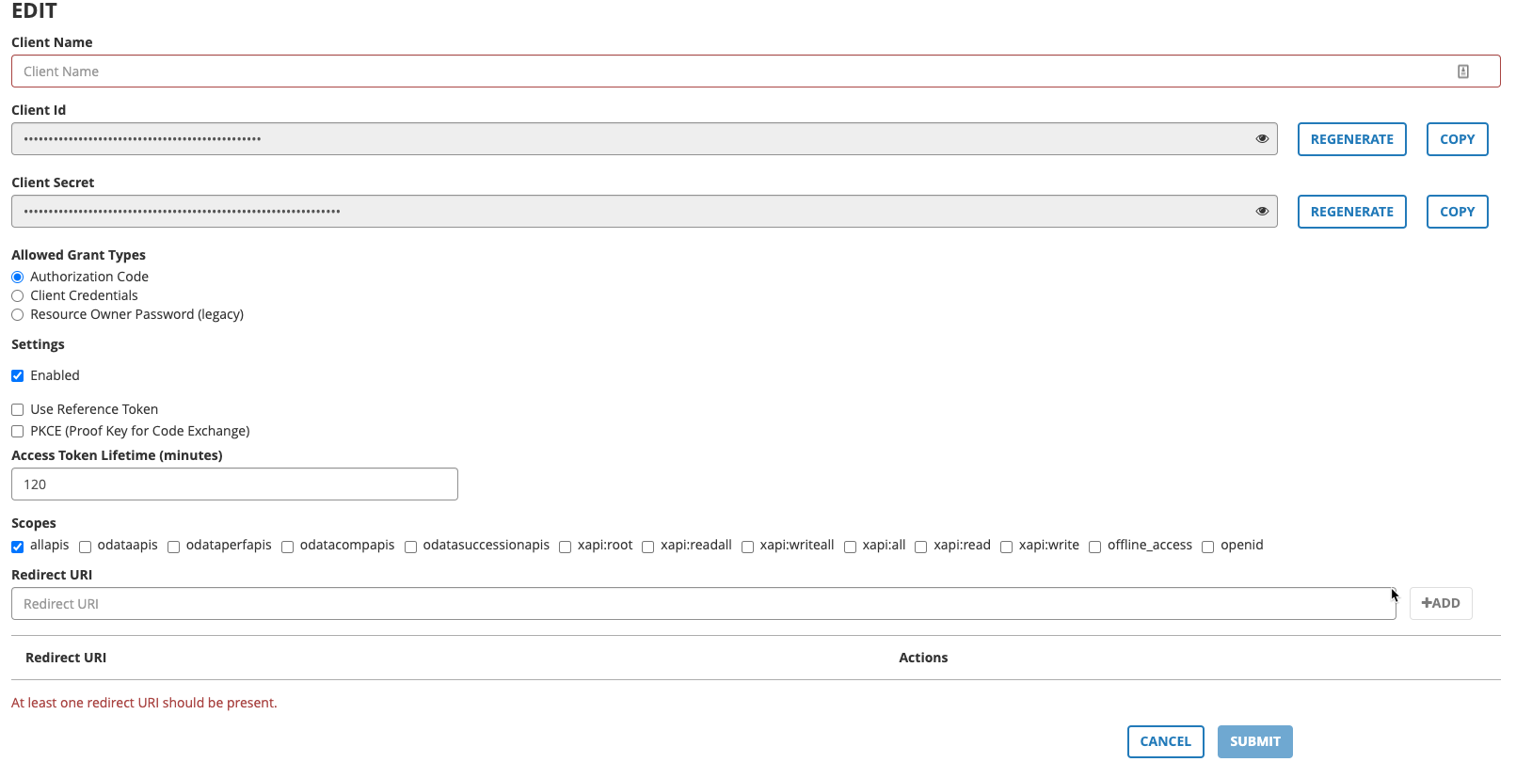Copy the Client Id
This screenshot has height=762, width=1516.
[1457, 139]
